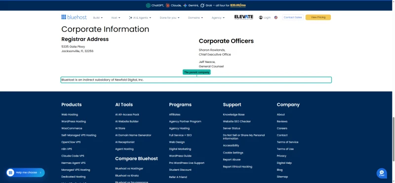Image resolution: width=395 pixels, height=183 pixels.
Task: Open the Knowledge Base link
Action: (x=234, y=115)
